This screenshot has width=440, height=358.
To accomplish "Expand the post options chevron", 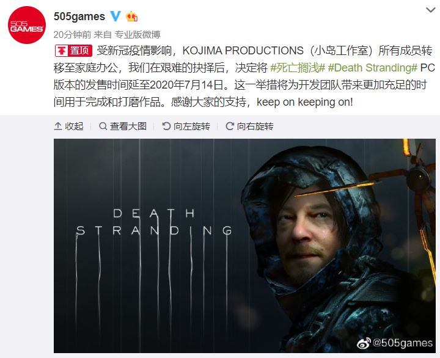I will [x=430, y=10].
